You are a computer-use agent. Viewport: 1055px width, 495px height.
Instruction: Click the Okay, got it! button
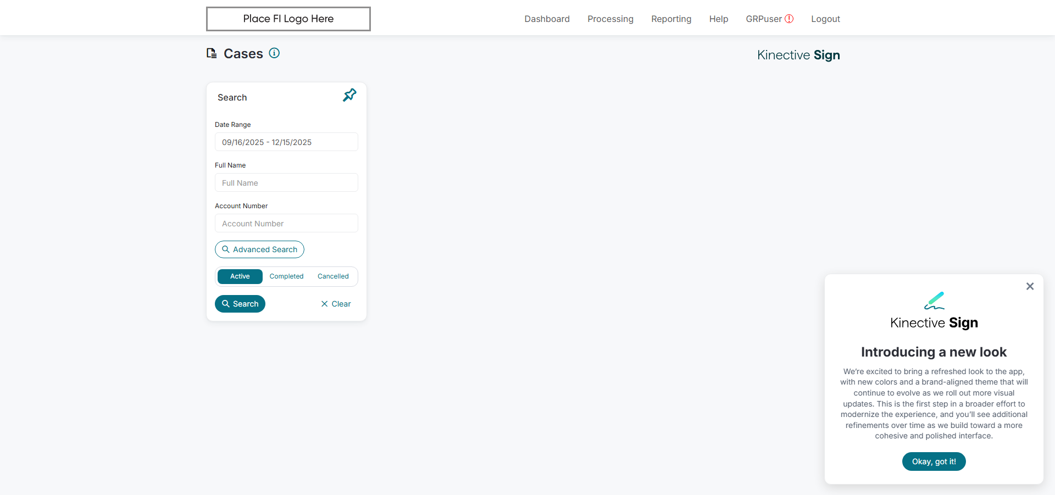coord(934,461)
